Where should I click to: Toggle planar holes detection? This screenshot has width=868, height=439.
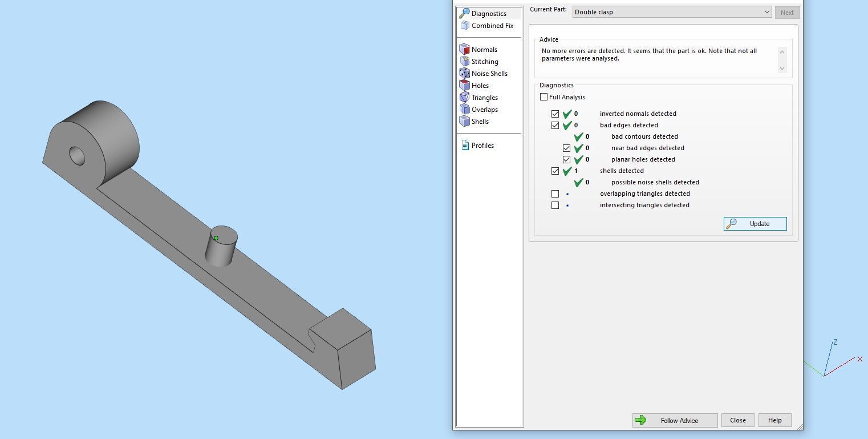pos(566,159)
